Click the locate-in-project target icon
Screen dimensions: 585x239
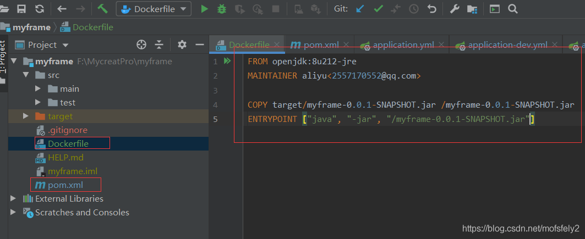point(141,45)
